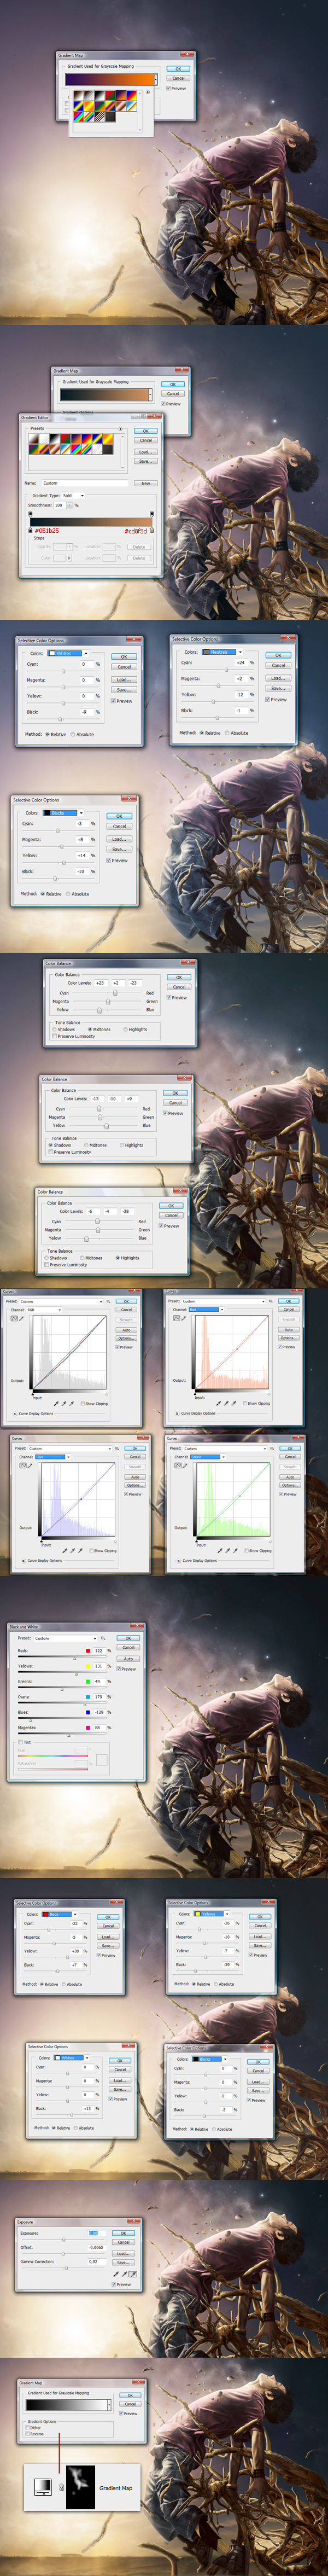Pick the black point eyedropper in Red channel Curves
Viewport: 328px width, 2576px height.
click(x=218, y=1403)
